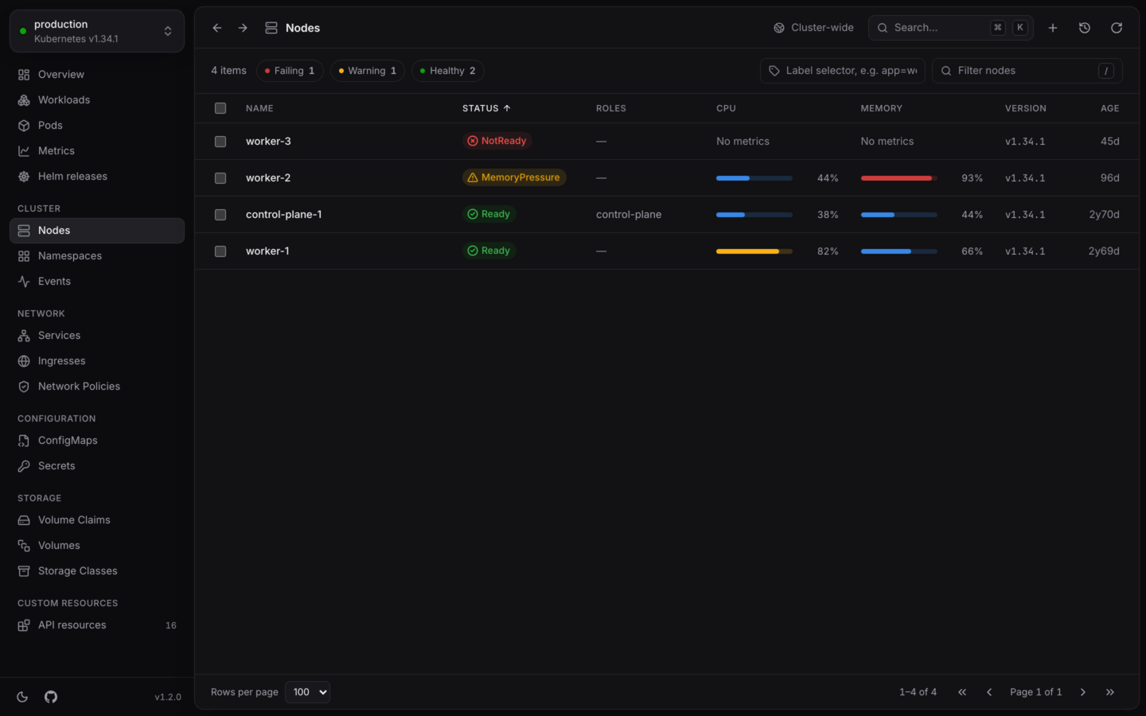The image size is (1146, 716).
Task: Open API resources in sidebar
Action: (97, 625)
